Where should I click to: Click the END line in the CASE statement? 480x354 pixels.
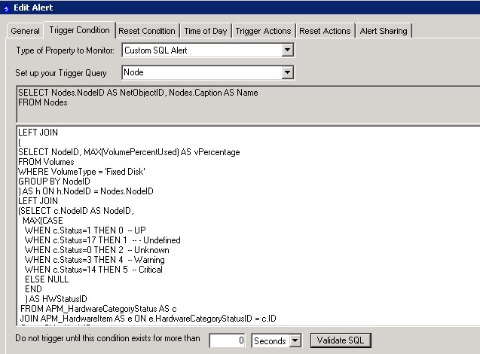click(x=33, y=289)
